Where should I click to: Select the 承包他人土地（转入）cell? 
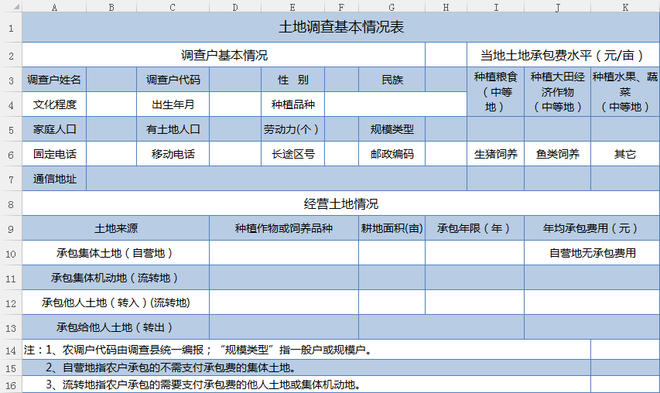[x=115, y=302]
